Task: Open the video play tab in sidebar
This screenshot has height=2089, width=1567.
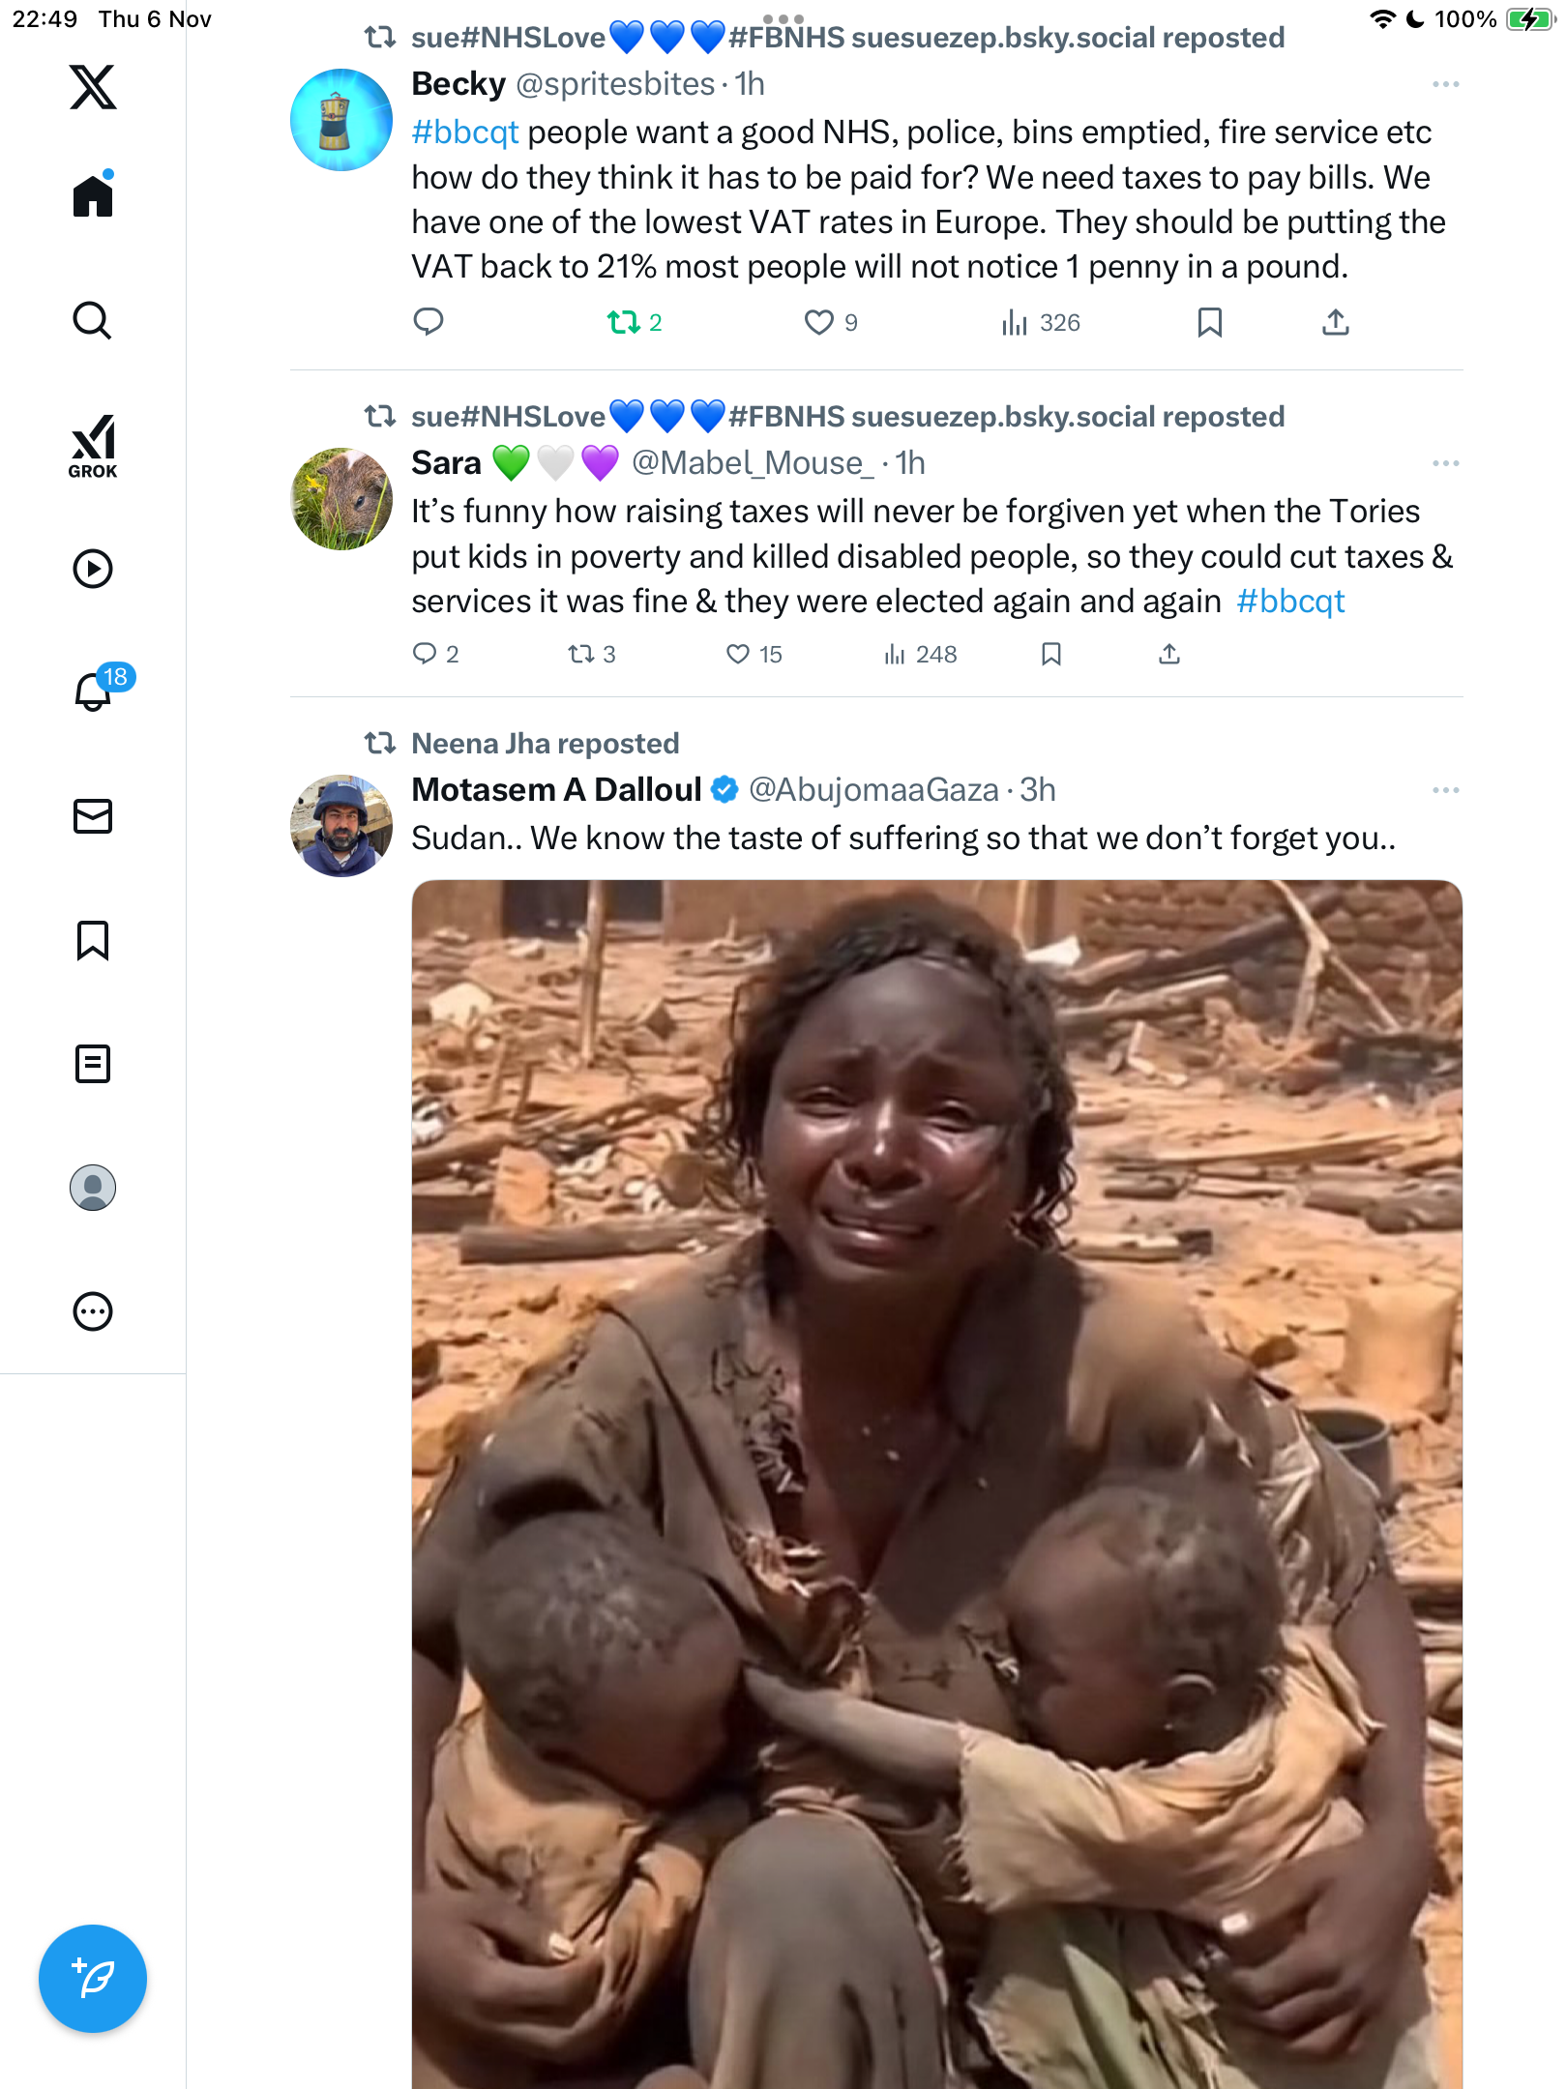Action: point(93,569)
